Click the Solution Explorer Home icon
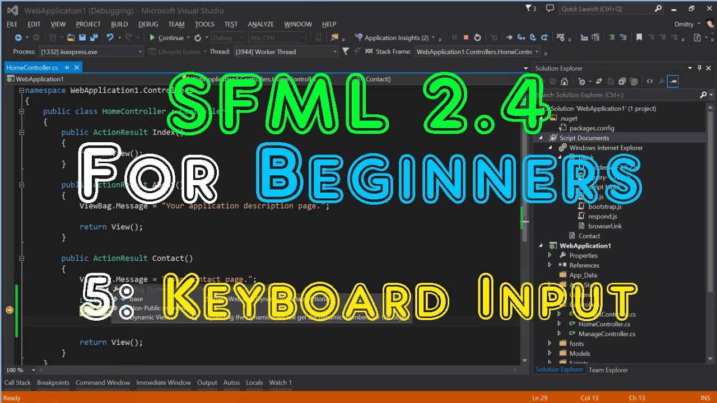This screenshot has width=717, height=403. click(x=564, y=81)
